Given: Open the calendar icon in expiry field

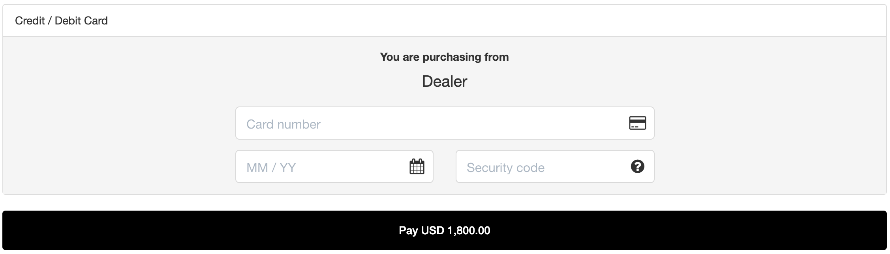Looking at the screenshot, I should point(417,166).
